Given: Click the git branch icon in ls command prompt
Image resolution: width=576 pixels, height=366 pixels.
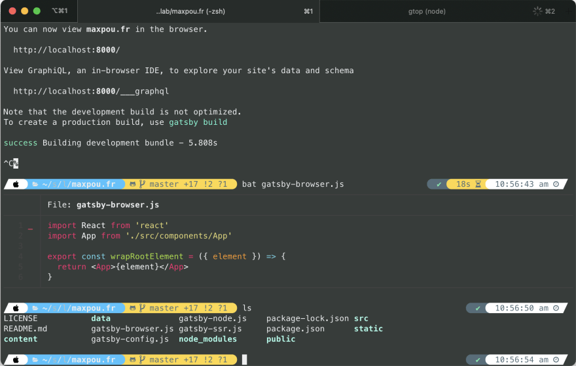Looking at the screenshot, I should 142,308.
